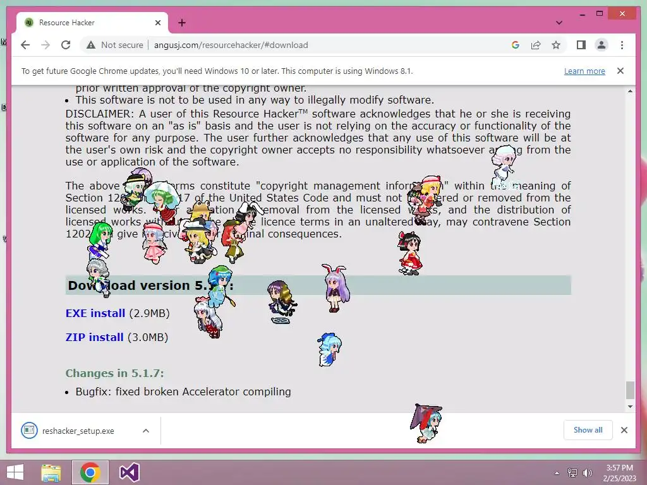Open the volume tray icon
This screenshot has width=647, height=485.
click(587, 473)
